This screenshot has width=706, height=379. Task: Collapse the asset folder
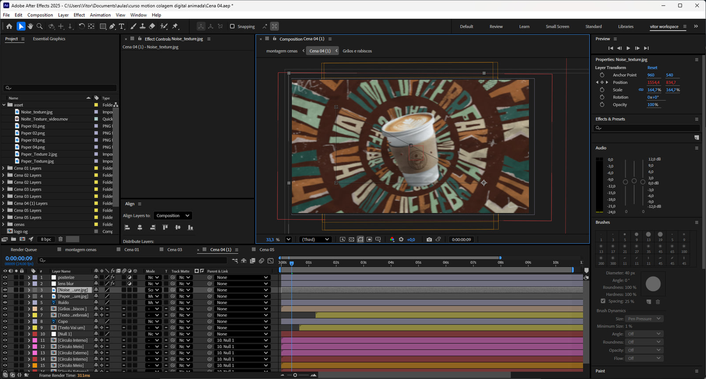click(4, 105)
